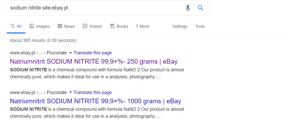Switch to the Images tab
Viewport: 286px width, 128px height.
pos(40,26)
